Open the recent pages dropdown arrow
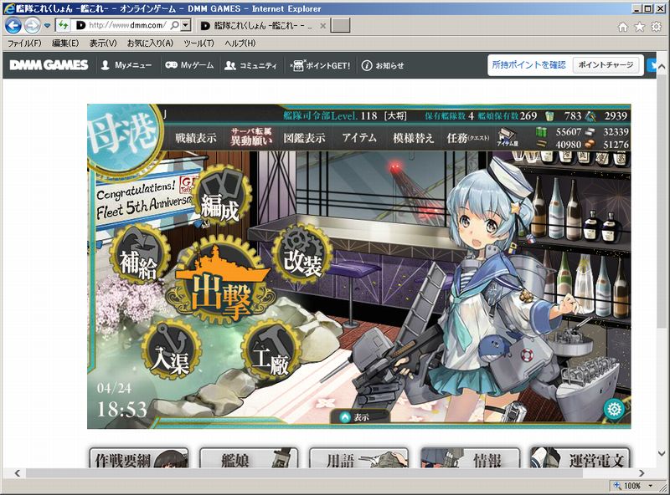Image resolution: width=670 pixels, height=495 pixels. [x=48, y=26]
